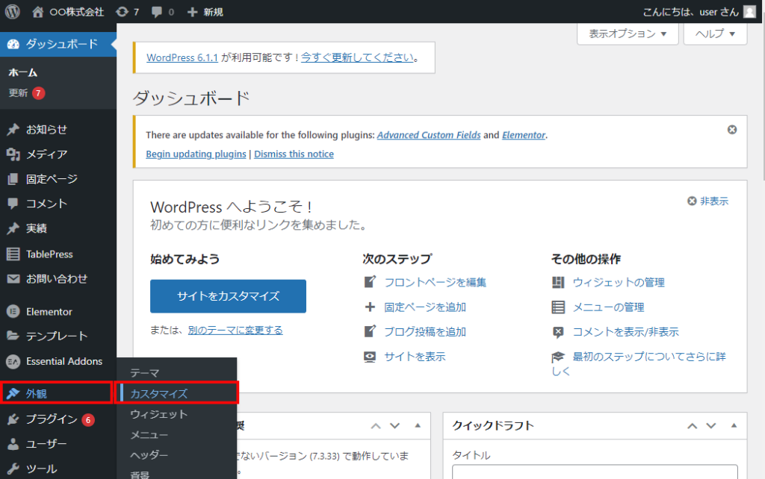This screenshot has width=765, height=479.
Task: Click the comments bubble icon in admin bar
Action: pos(163,12)
